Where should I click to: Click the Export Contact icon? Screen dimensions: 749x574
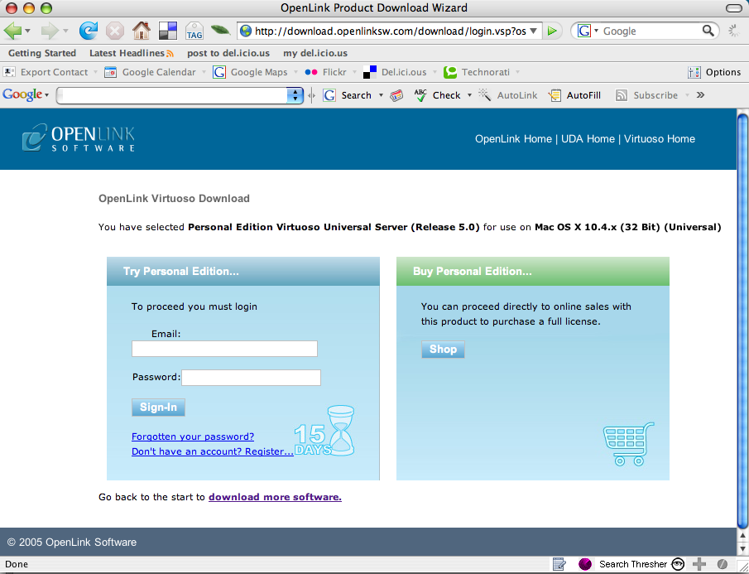(x=9, y=72)
